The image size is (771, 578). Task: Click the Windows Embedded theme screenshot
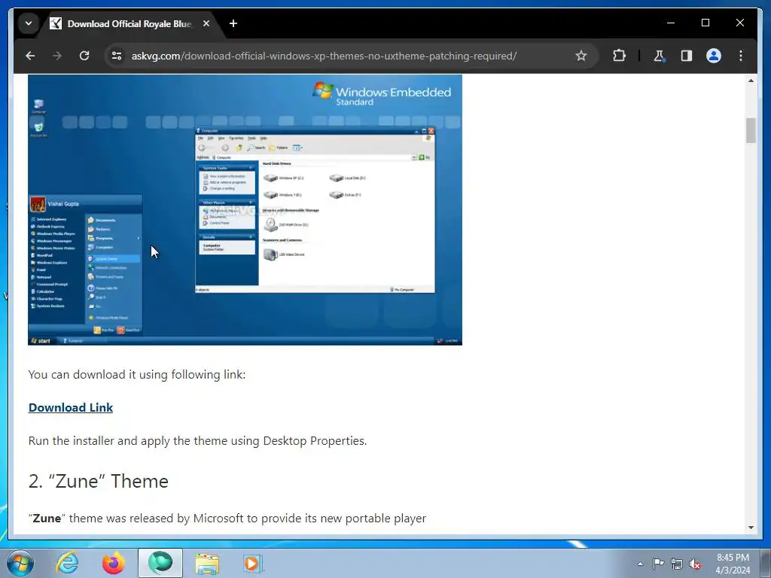click(245, 210)
